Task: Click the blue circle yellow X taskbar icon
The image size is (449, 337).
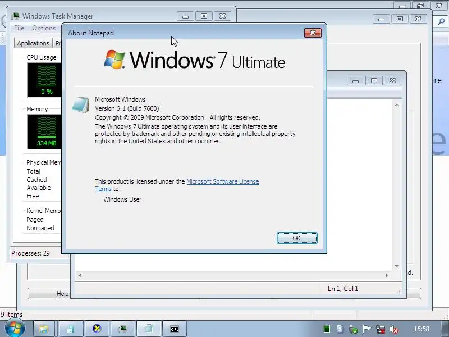Action: click(x=97, y=329)
